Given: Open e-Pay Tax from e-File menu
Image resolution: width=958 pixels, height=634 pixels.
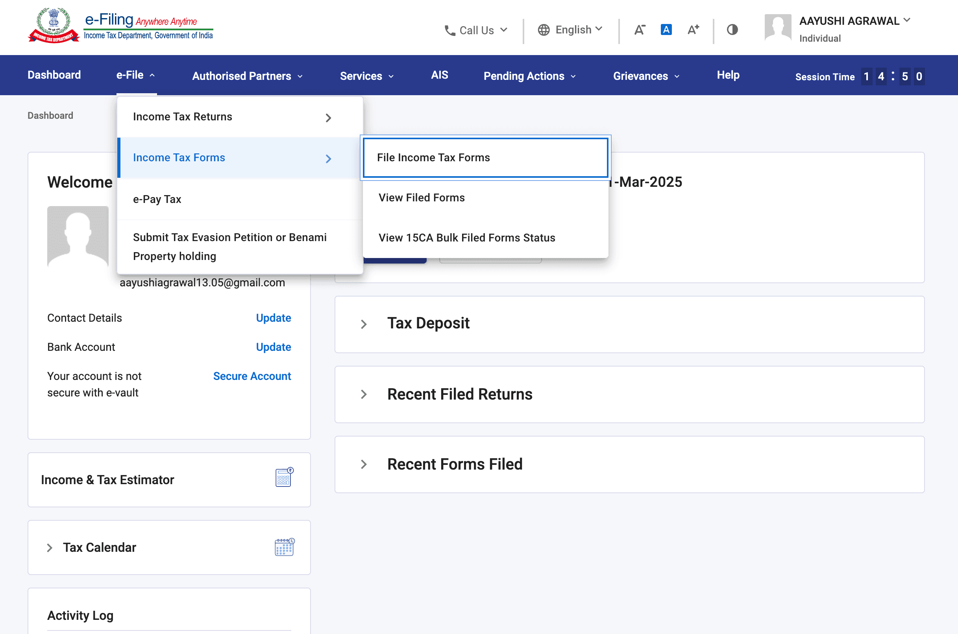Looking at the screenshot, I should 157,199.
